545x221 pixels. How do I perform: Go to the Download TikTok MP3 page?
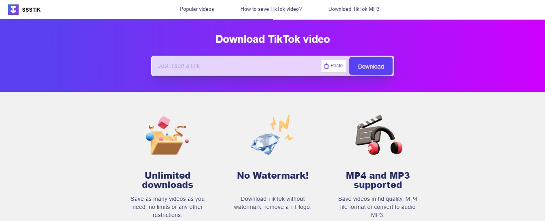(x=354, y=9)
